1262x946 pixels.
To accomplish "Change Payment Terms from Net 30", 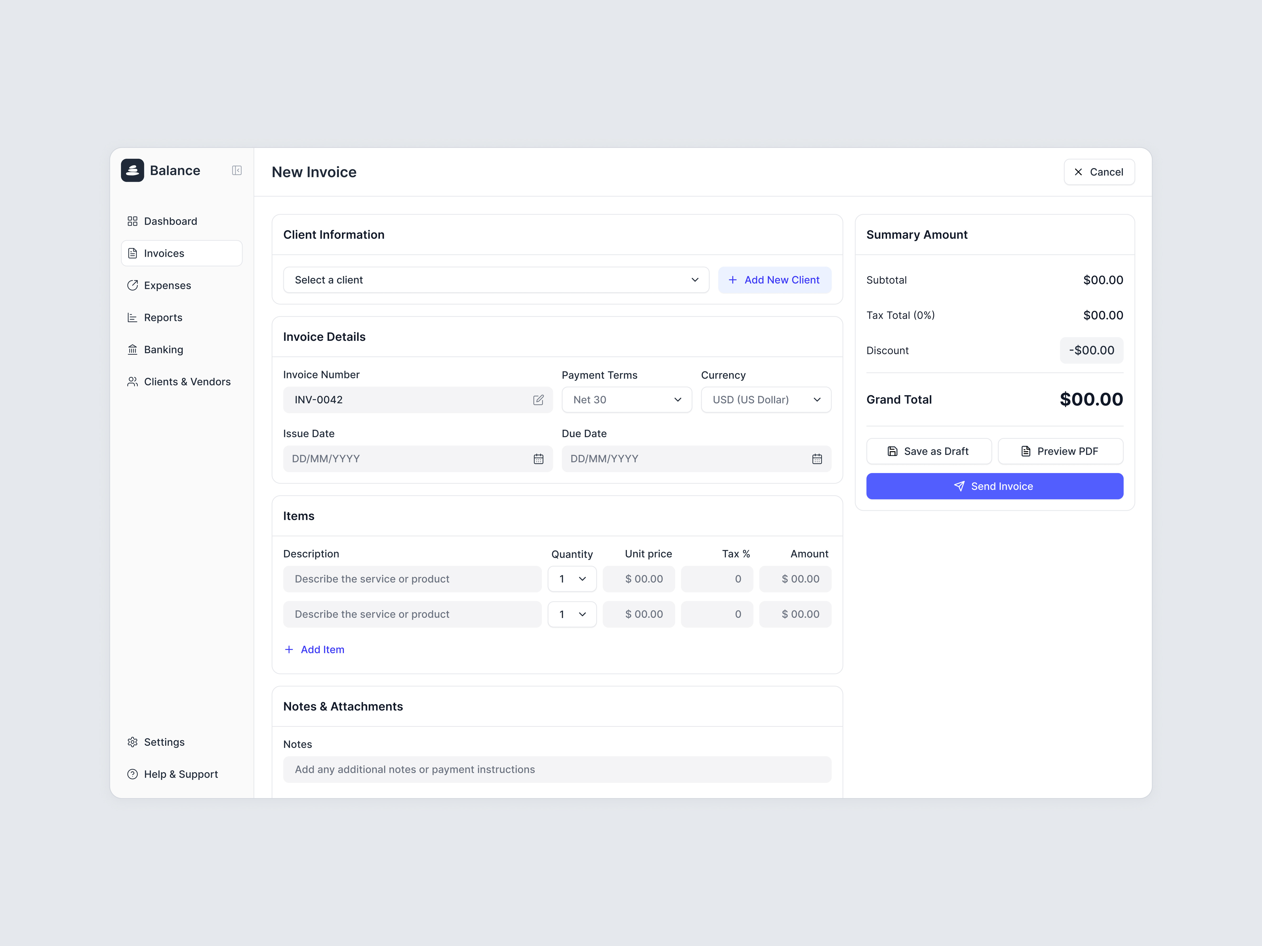I will point(627,400).
